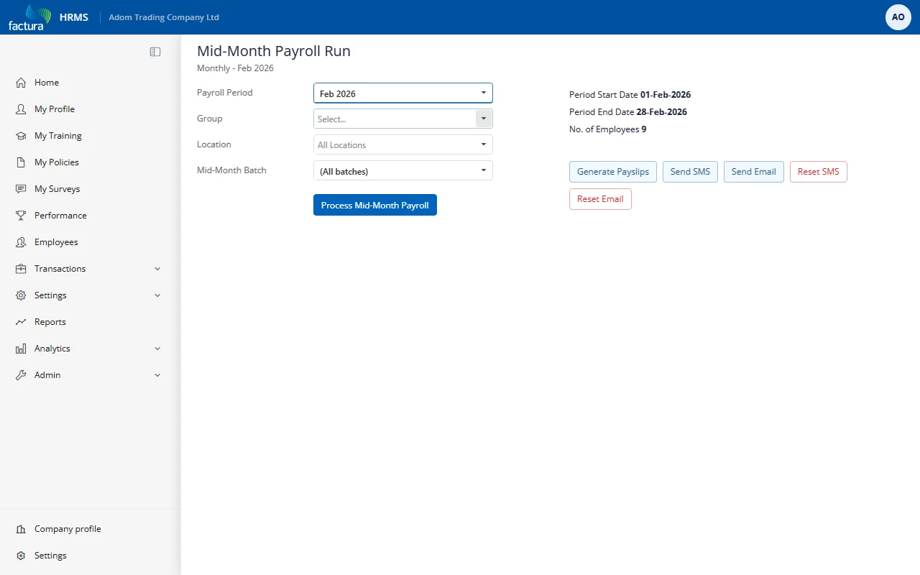Click Period End Date 28-Feb-2026 text
This screenshot has height=575, width=920.
click(x=628, y=112)
